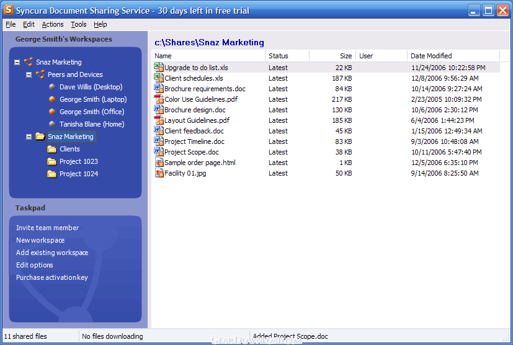Select file name Sample order page.html
Screen dimensions: 513x345
point(200,163)
